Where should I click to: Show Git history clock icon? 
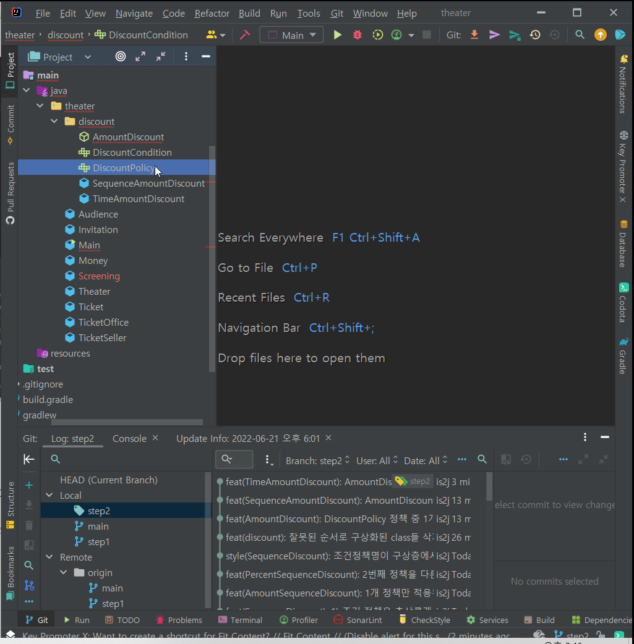534,35
